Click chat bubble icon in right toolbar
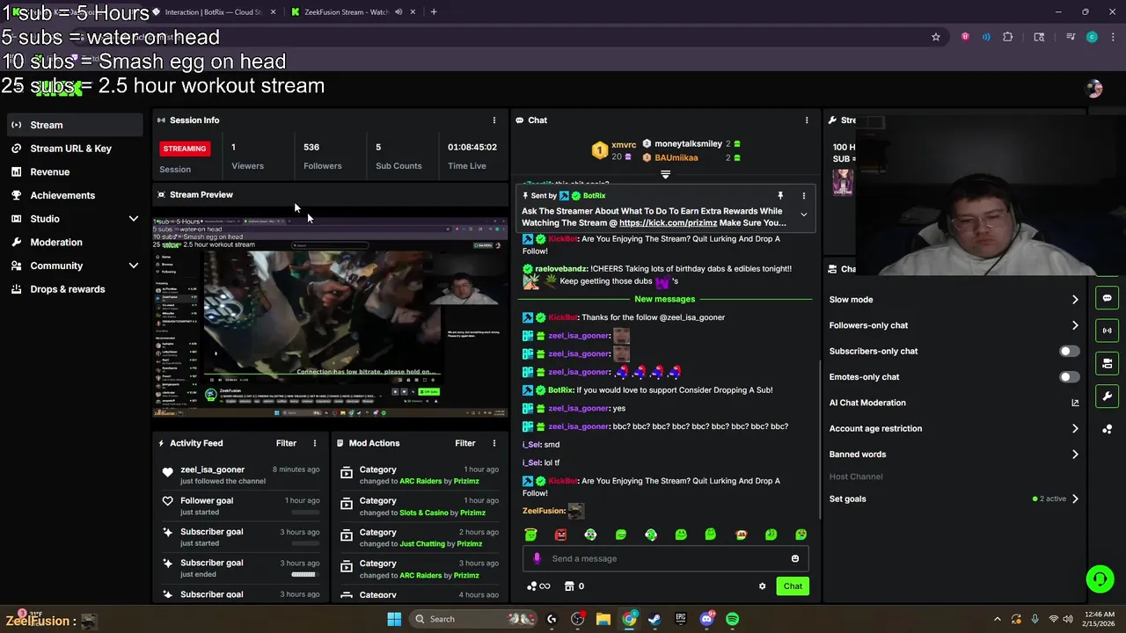Screen dimensions: 1126x633 point(1107,298)
